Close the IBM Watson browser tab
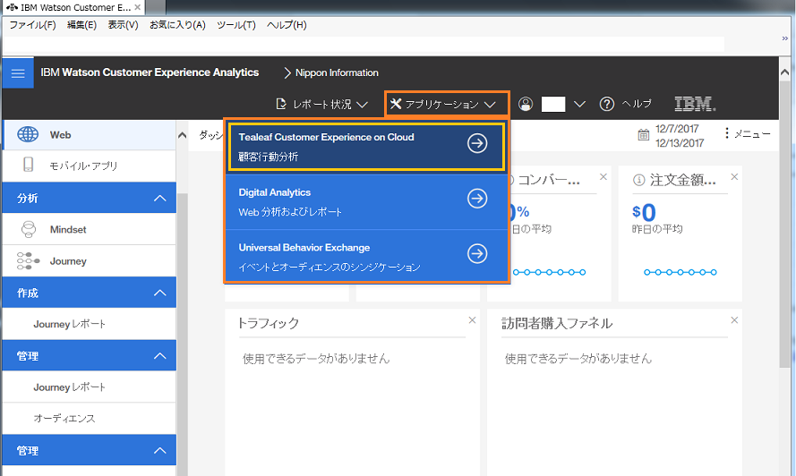 pos(138,8)
